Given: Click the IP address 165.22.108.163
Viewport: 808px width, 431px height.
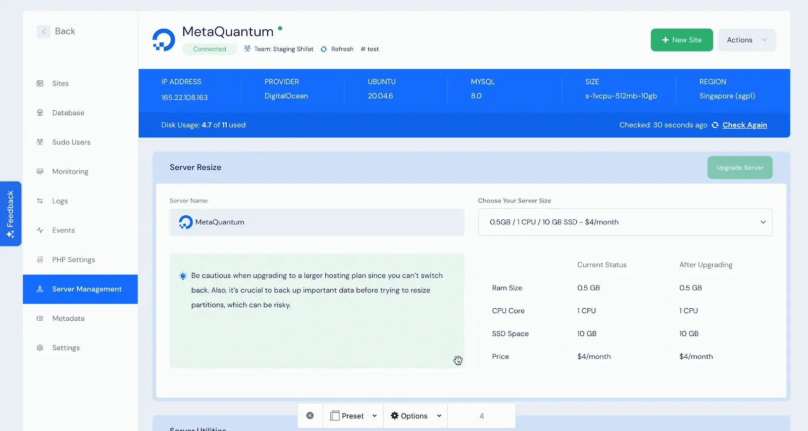Looking at the screenshot, I should pos(184,98).
